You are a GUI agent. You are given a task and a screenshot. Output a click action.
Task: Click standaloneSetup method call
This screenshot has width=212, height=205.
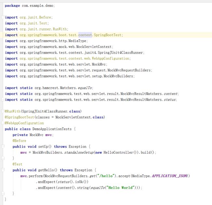pyautogui.click(x=79, y=153)
